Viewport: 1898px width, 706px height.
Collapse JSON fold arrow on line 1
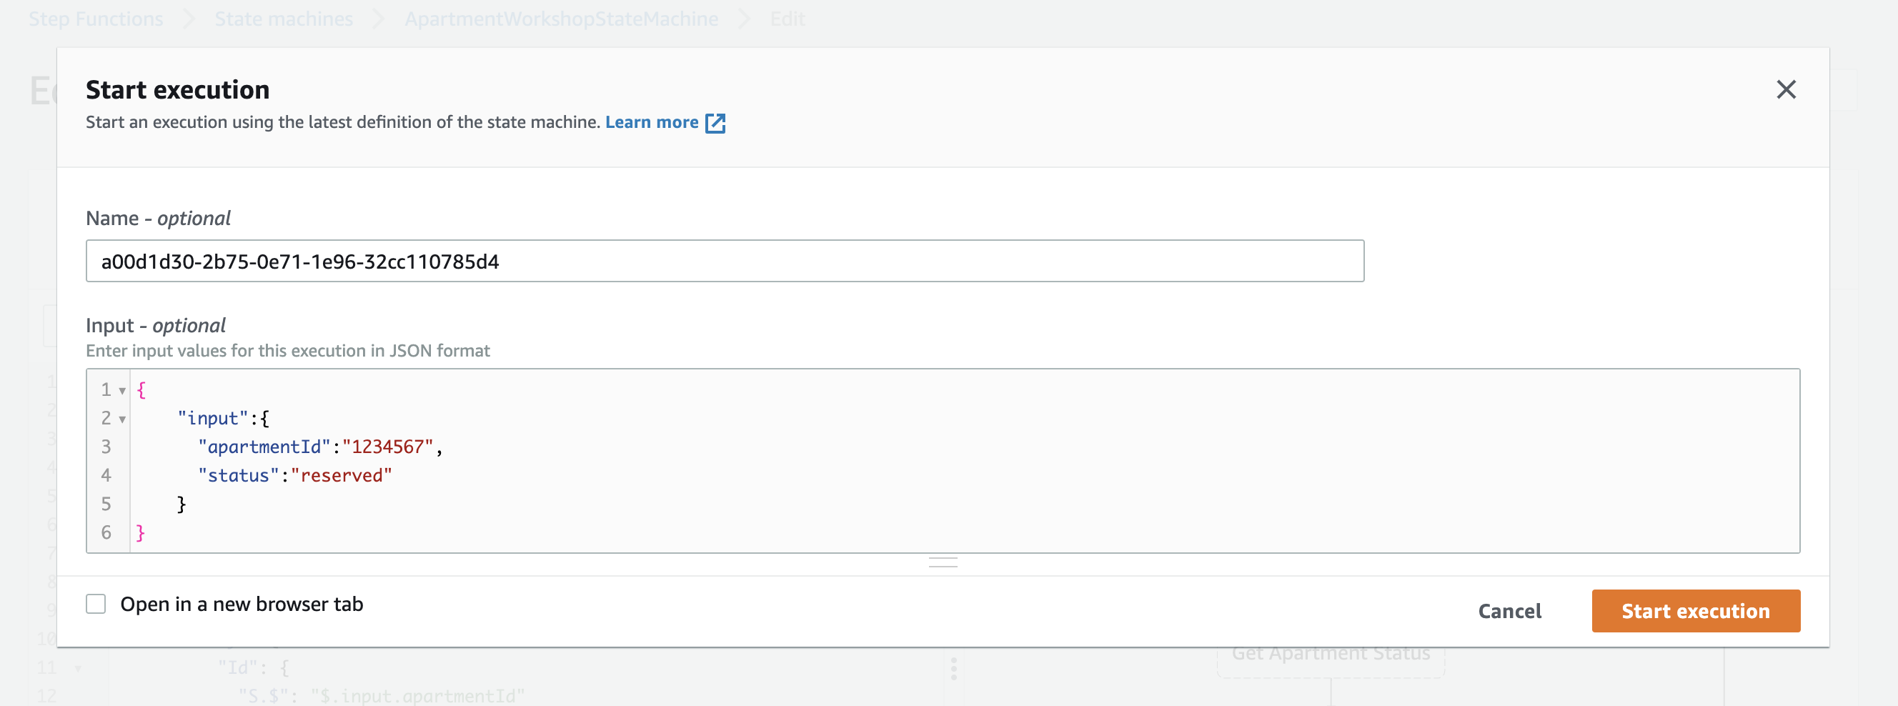tap(122, 391)
